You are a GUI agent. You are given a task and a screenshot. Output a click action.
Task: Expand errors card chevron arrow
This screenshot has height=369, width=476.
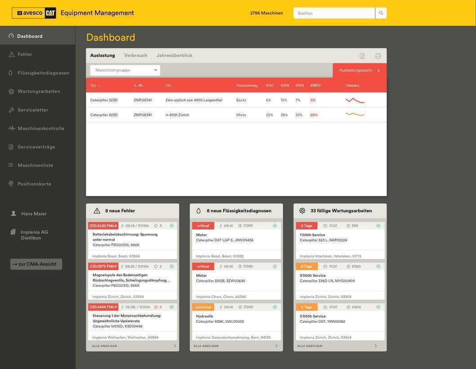pyautogui.click(x=175, y=346)
